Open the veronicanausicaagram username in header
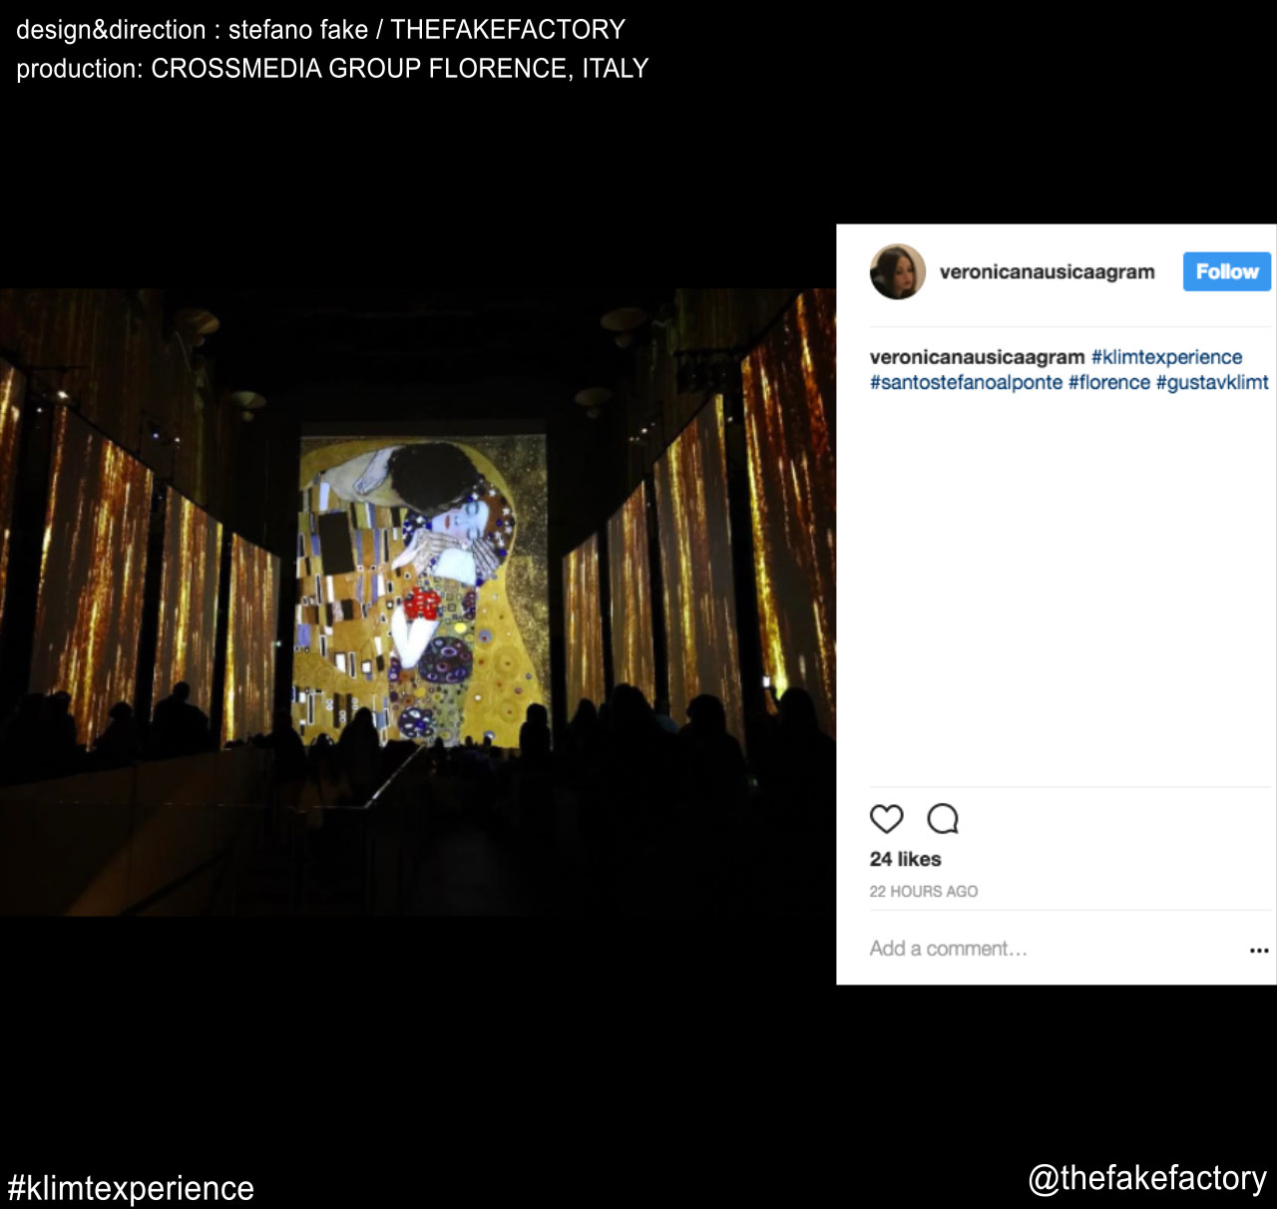 coord(1047,271)
